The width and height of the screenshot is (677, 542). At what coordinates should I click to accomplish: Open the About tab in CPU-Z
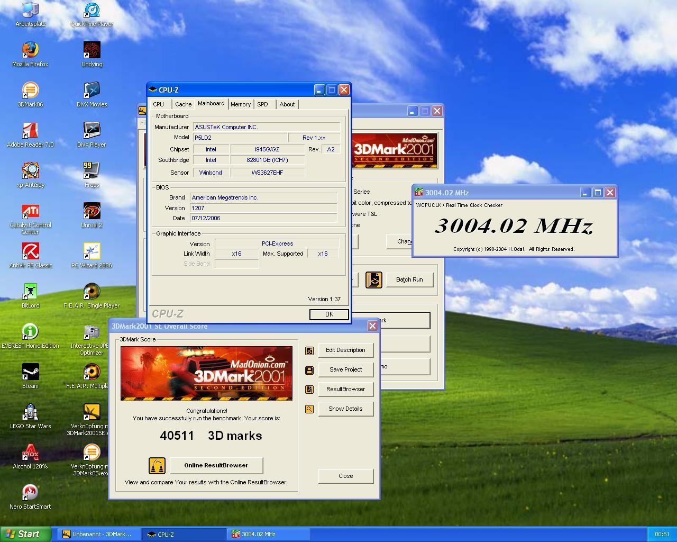click(x=287, y=104)
